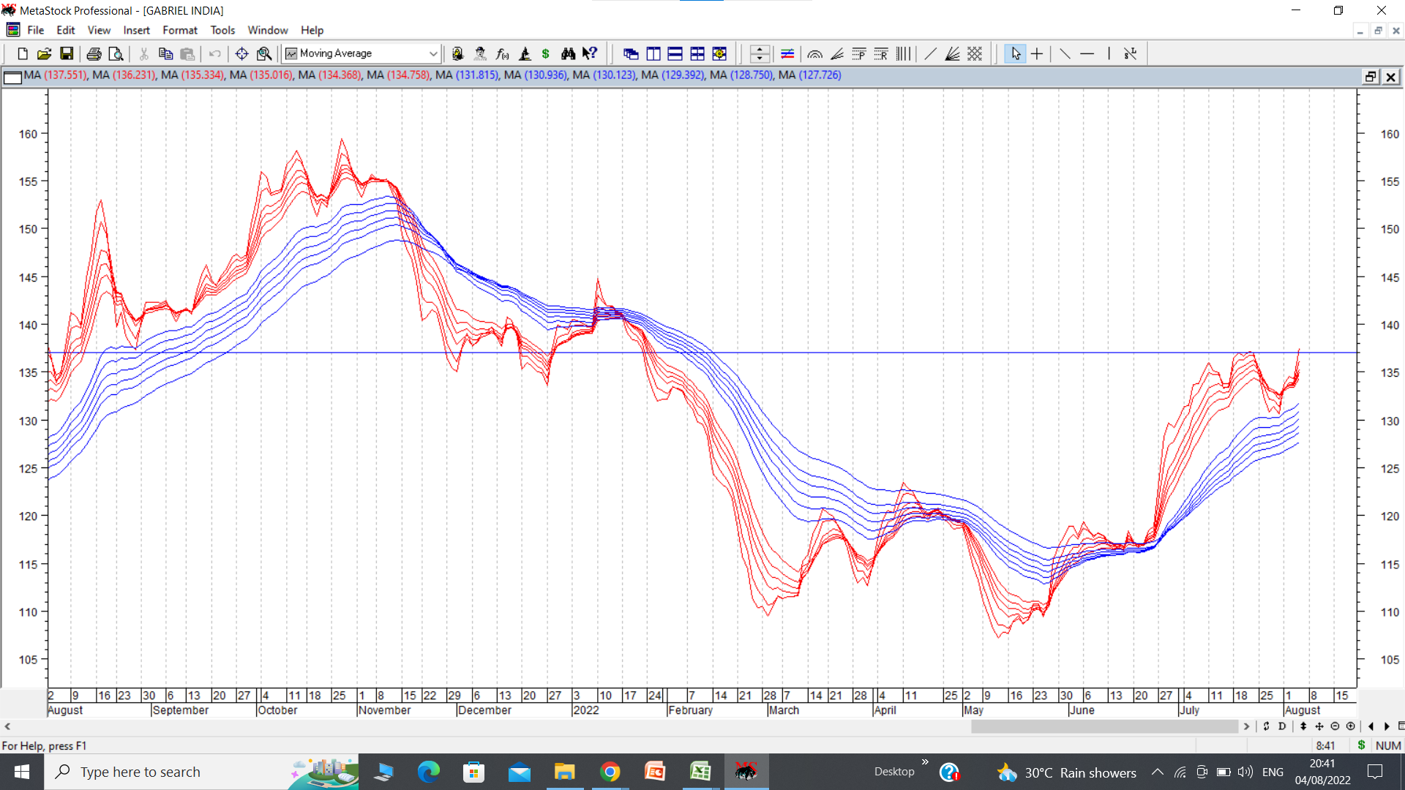The image size is (1405, 790).
Task: Open the Indicator Builder fx icon
Action: pos(502,53)
